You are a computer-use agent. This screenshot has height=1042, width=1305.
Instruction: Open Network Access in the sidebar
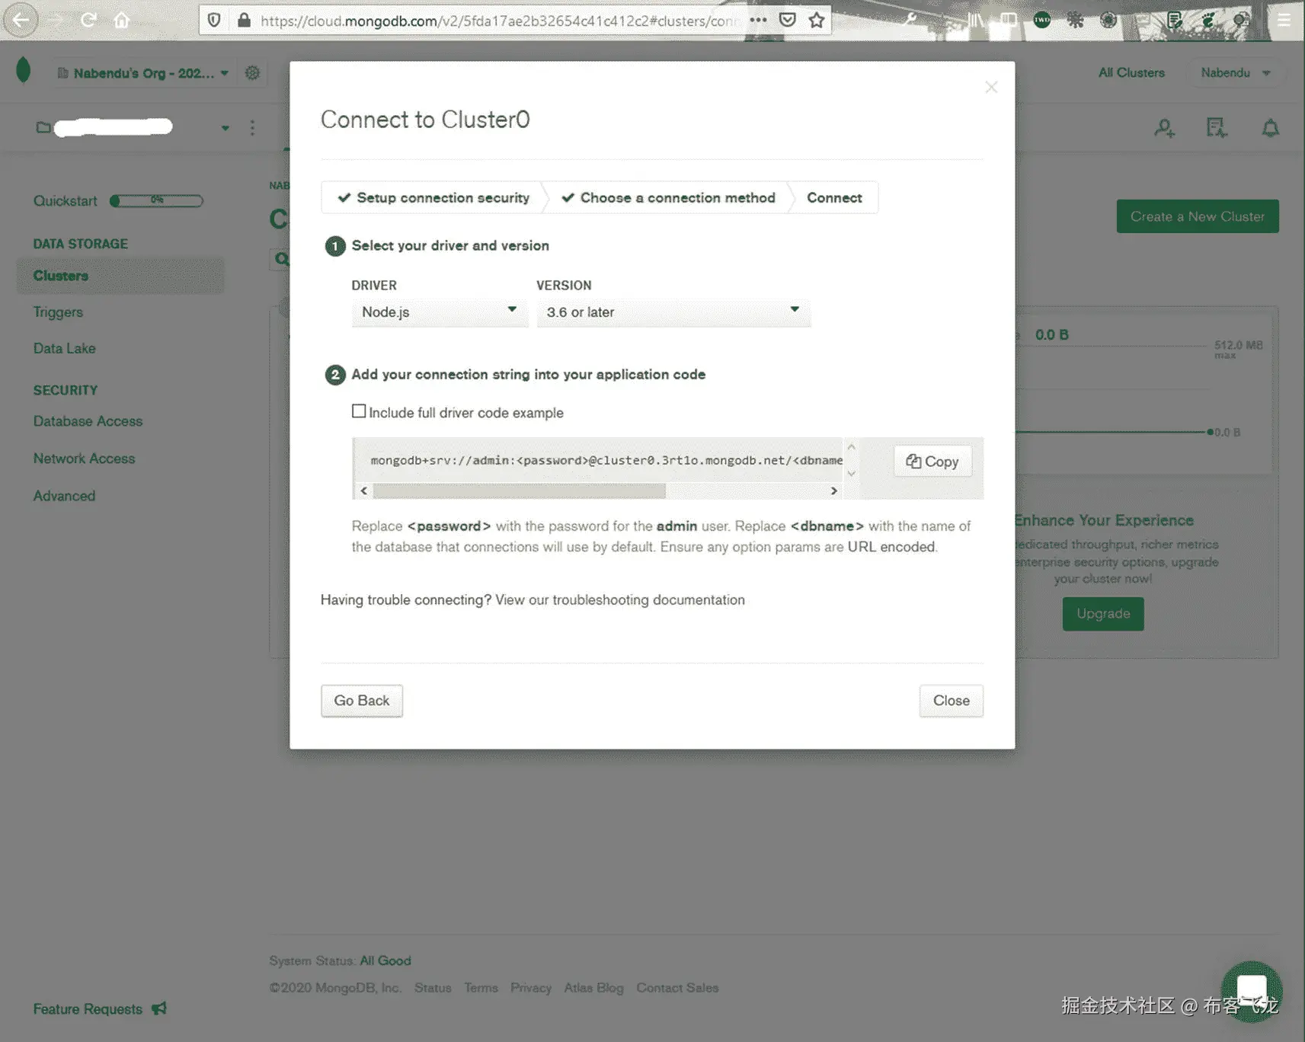tap(84, 459)
